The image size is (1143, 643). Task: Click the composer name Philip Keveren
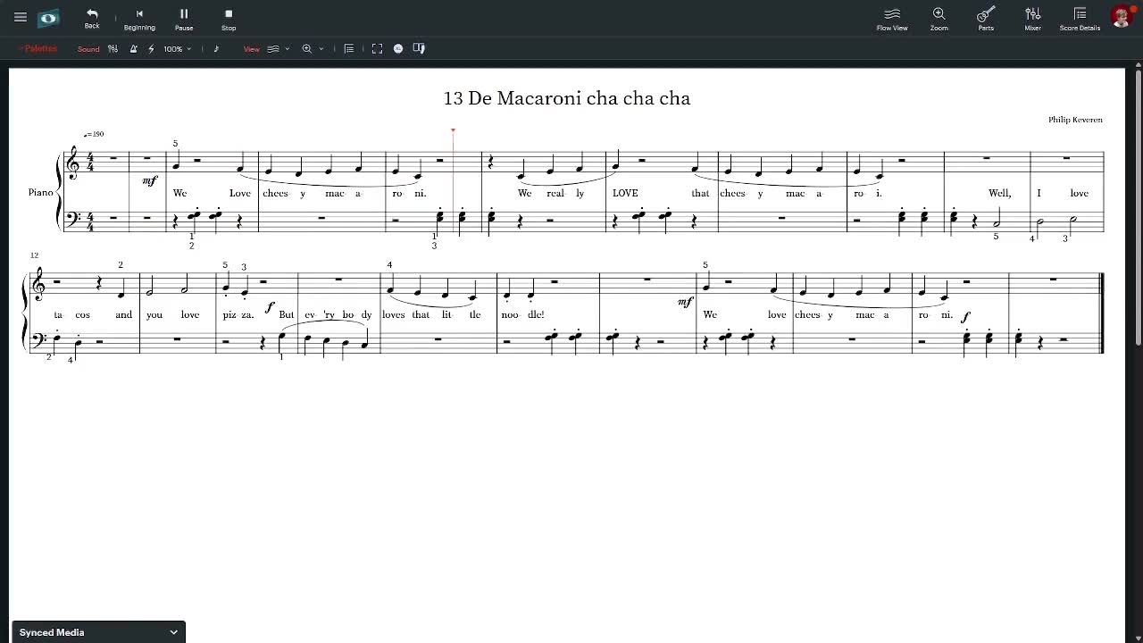tap(1075, 120)
